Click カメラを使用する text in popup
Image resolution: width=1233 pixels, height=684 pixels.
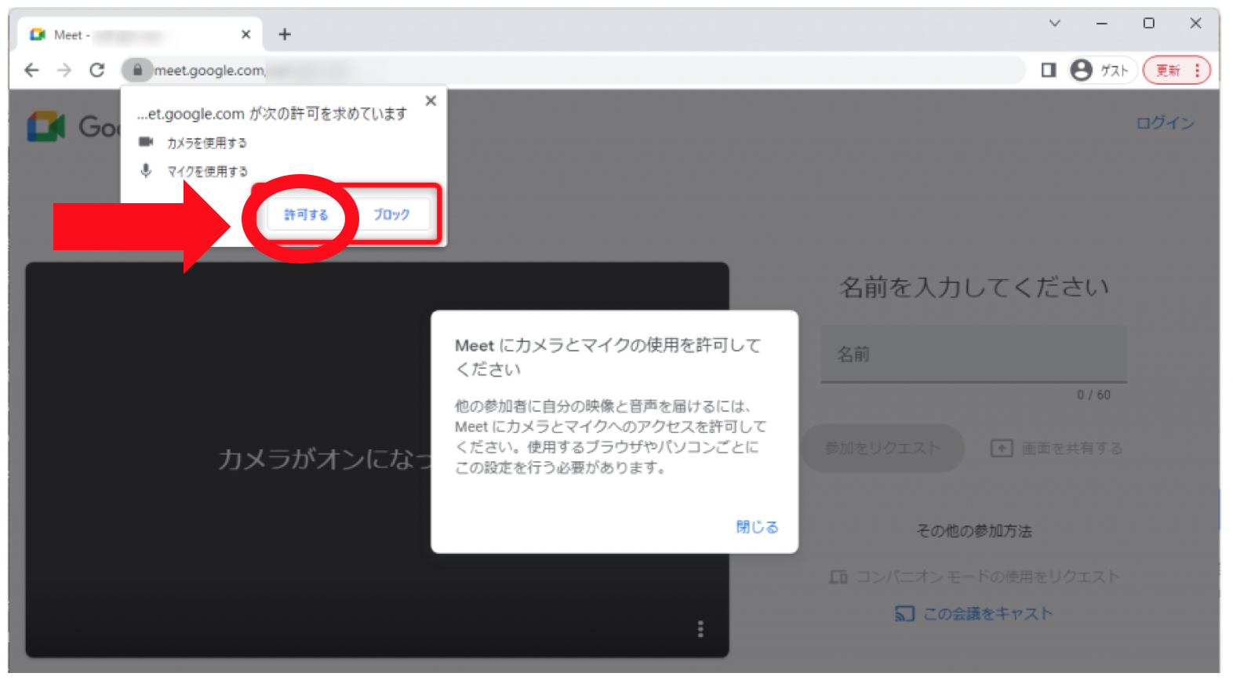[x=207, y=143]
